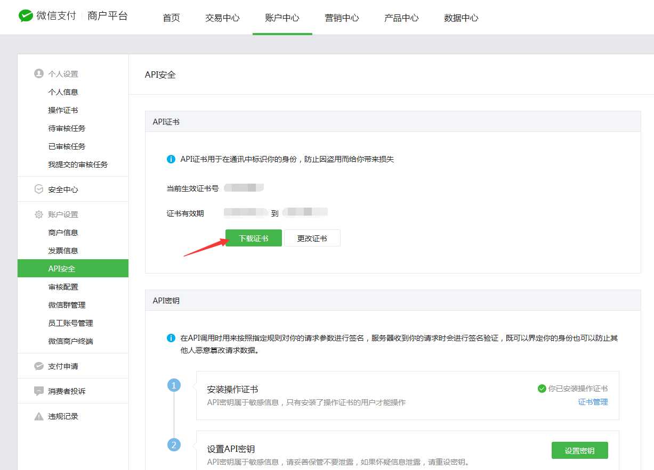Click the 设置密钥 button
654x470 pixels.
(x=580, y=450)
